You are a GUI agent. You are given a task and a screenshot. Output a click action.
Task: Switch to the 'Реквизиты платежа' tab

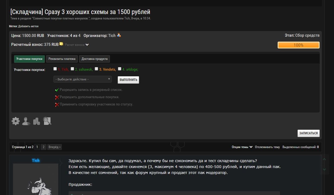coord(62,59)
